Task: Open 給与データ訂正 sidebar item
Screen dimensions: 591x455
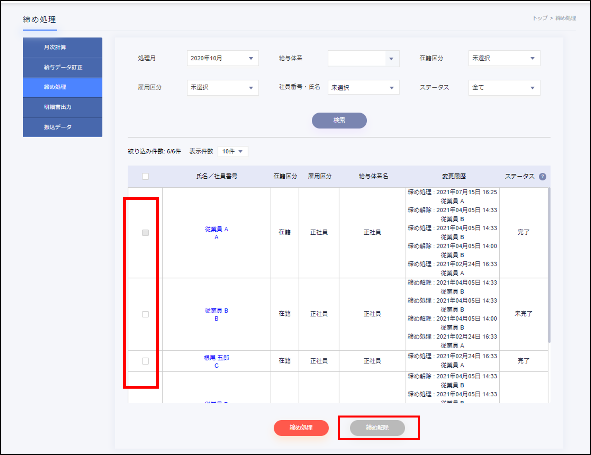Action: point(62,67)
